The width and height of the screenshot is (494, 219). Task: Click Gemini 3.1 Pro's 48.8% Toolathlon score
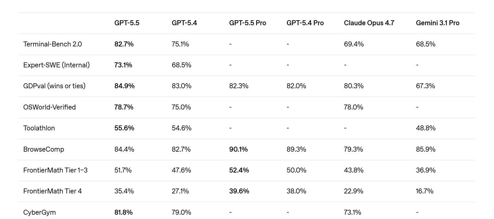pyautogui.click(x=426, y=128)
